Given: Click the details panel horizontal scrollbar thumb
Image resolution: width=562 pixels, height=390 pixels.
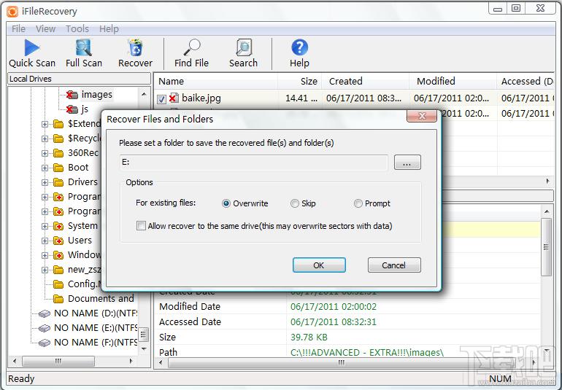Looking at the screenshot, I should (x=342, y=362).
